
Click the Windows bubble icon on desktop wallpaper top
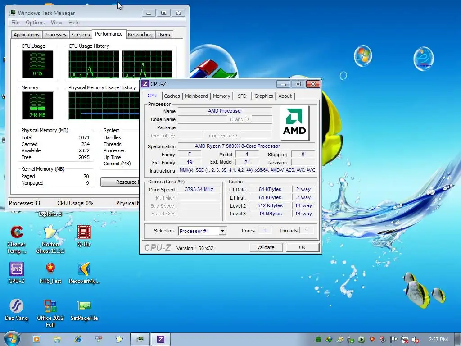point(363,56)
